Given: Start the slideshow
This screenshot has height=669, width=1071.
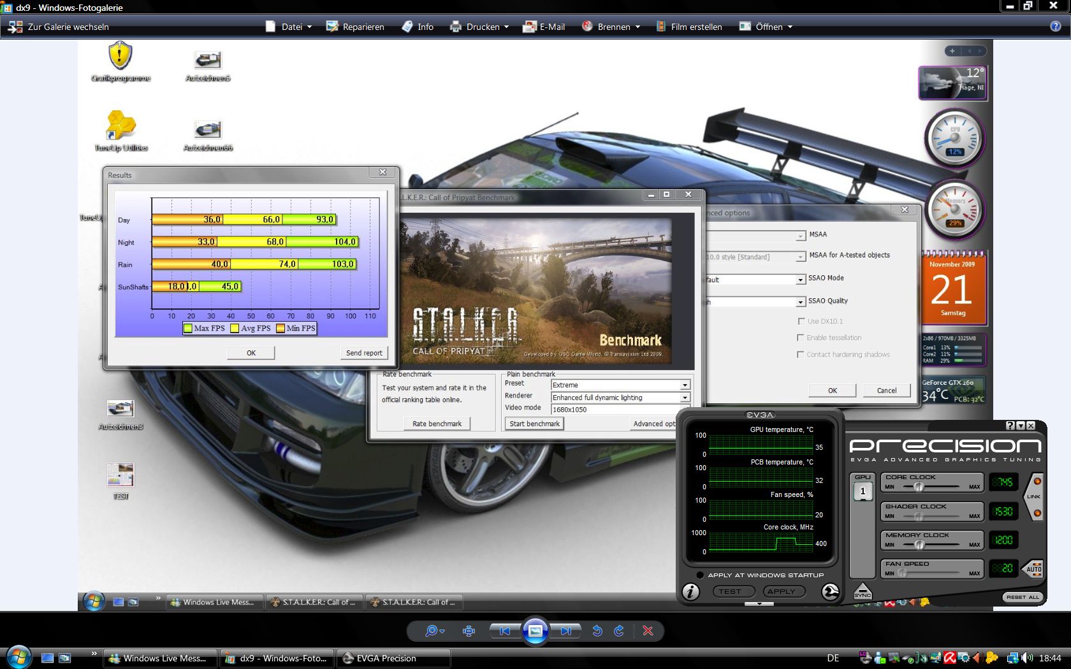Looking at the screenshot, I should coord(535,631).
